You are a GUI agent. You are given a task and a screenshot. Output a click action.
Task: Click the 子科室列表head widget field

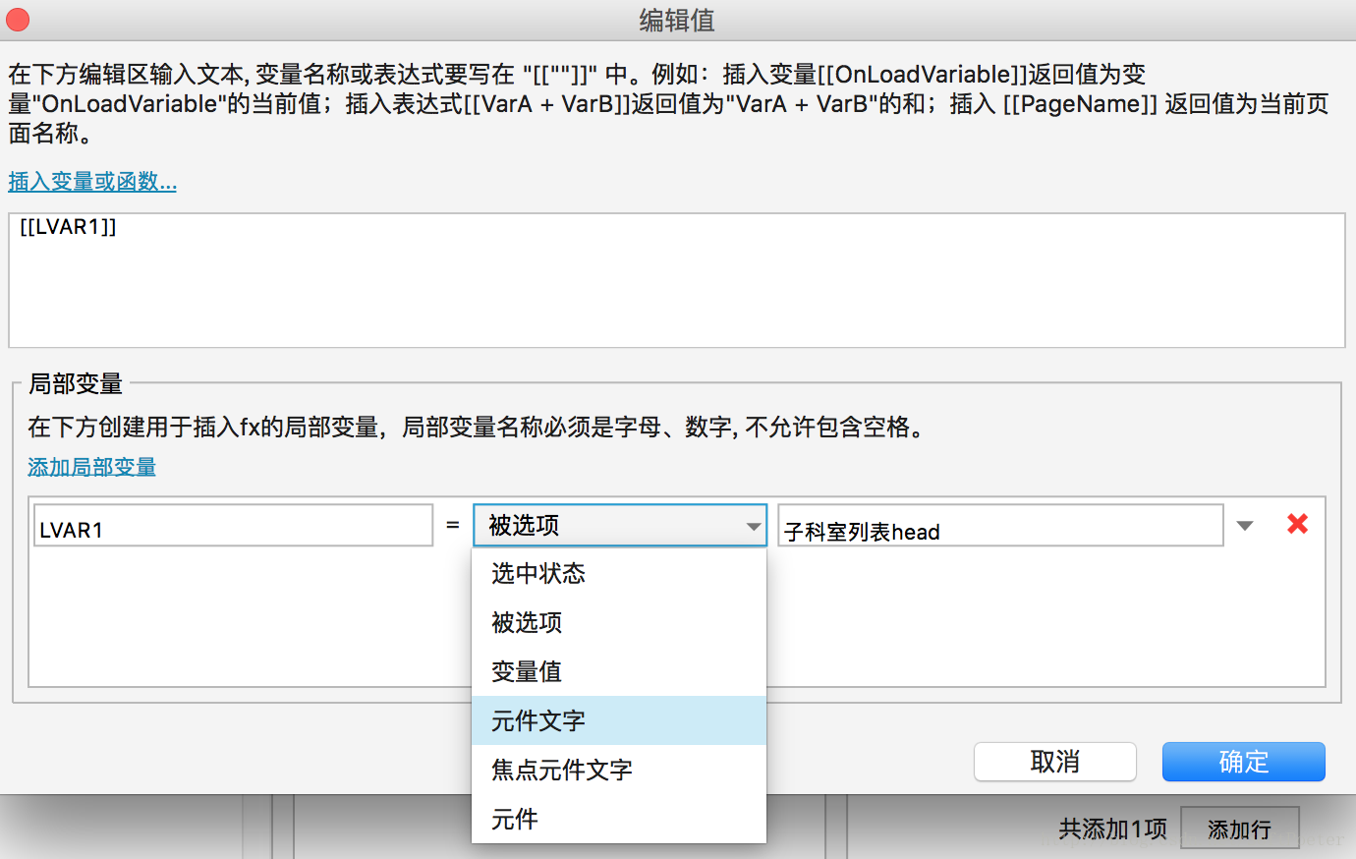click(x=1000, y=526)
